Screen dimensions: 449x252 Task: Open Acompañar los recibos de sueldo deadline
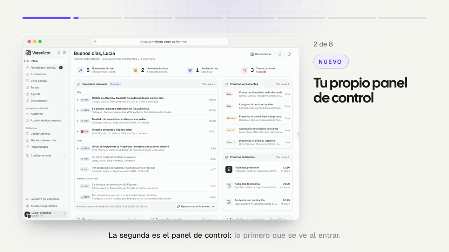[258, 131]
